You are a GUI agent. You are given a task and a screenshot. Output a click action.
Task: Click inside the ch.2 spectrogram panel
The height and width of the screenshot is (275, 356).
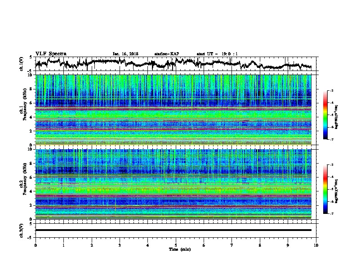[173, 184]
